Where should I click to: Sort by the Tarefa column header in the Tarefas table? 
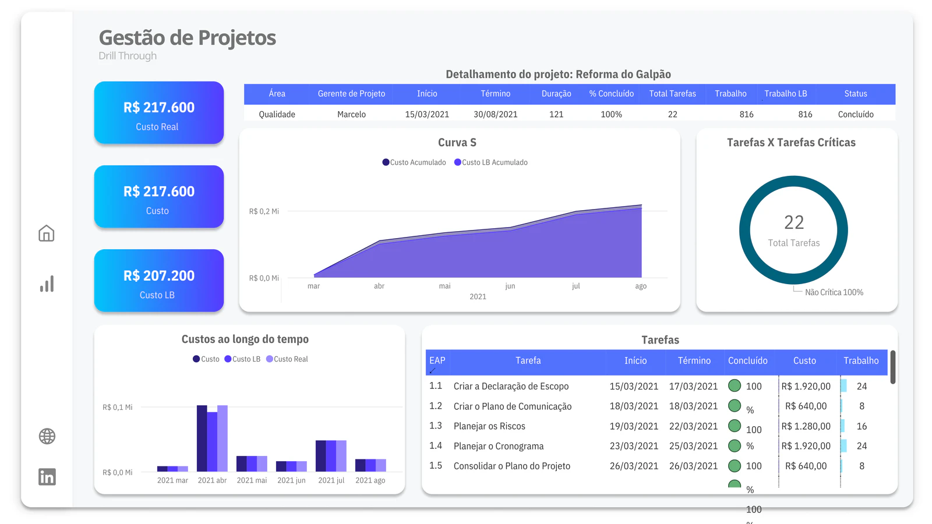[528, 361]
